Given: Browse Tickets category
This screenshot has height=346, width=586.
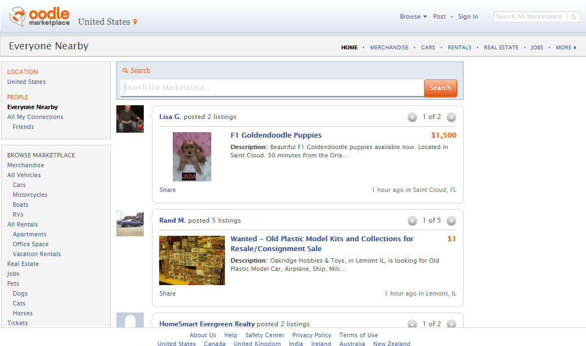Looking at the screenshot, I should 18,323.
